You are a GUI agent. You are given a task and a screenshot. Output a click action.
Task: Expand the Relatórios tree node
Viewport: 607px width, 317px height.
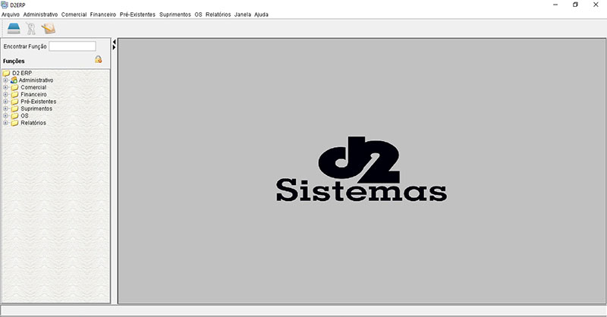5,123
